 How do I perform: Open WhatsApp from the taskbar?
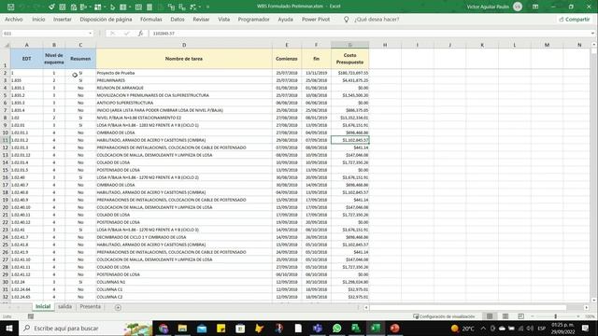click(336, 328)
